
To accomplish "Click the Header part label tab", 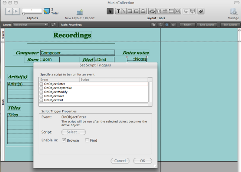I will point(3,35).
